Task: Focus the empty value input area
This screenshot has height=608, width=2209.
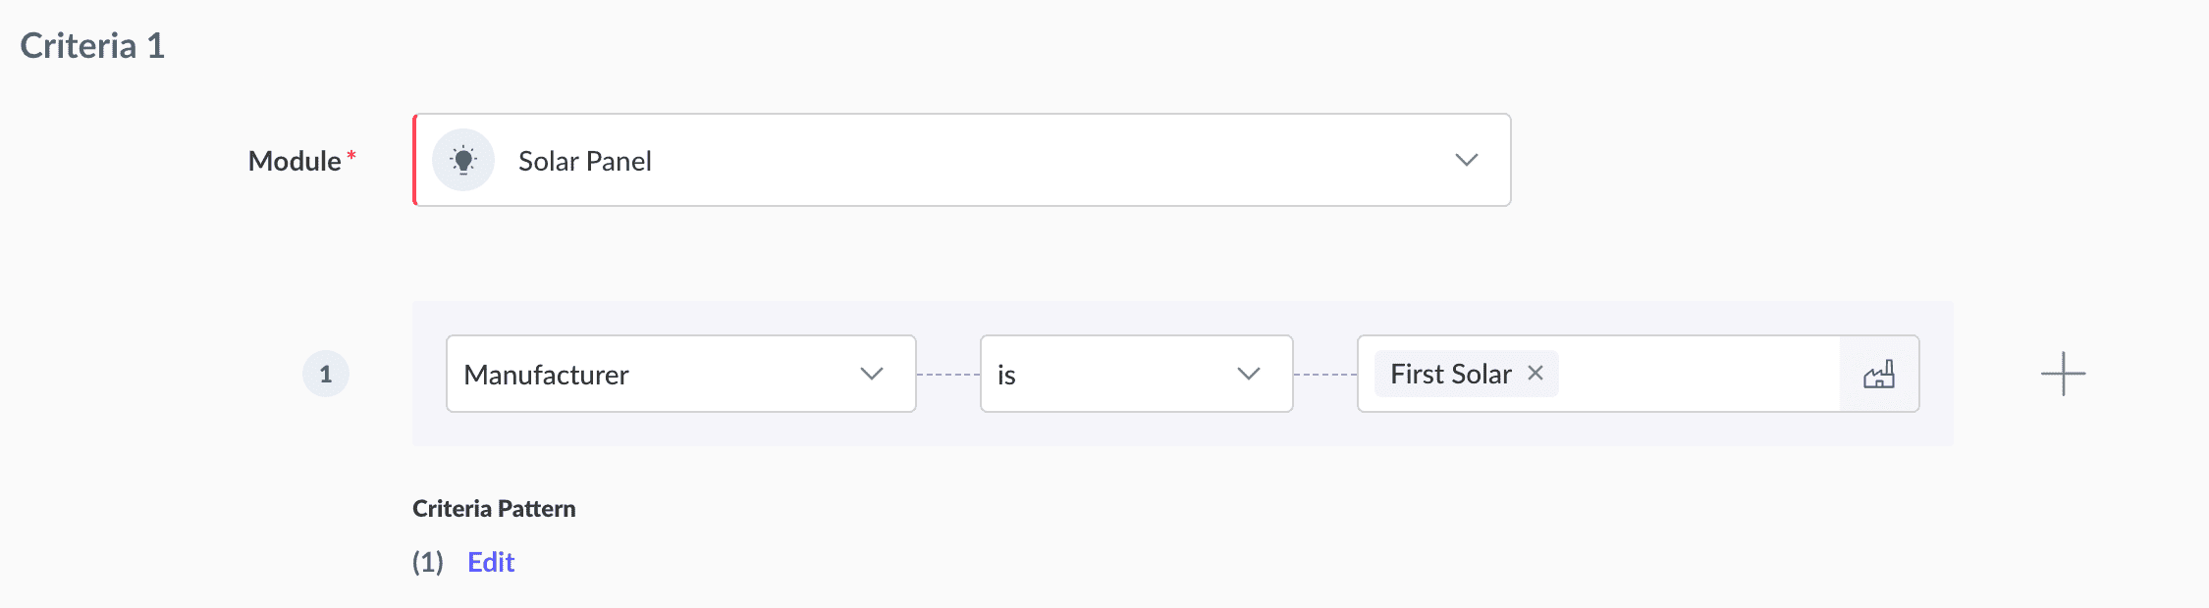Action: point(1697,374)
